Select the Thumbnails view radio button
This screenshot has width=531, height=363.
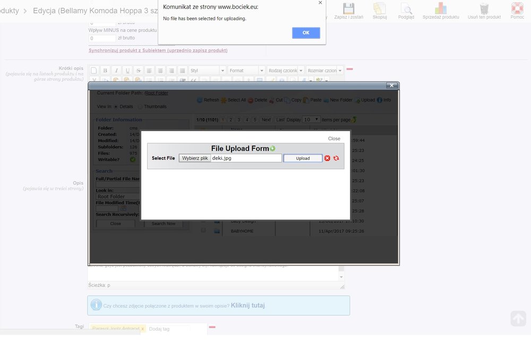[140, 107]
